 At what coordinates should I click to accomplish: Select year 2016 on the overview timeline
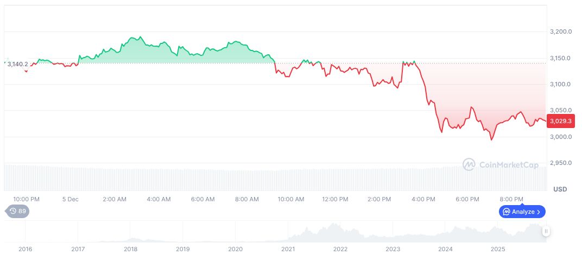(x=25, y=249)
